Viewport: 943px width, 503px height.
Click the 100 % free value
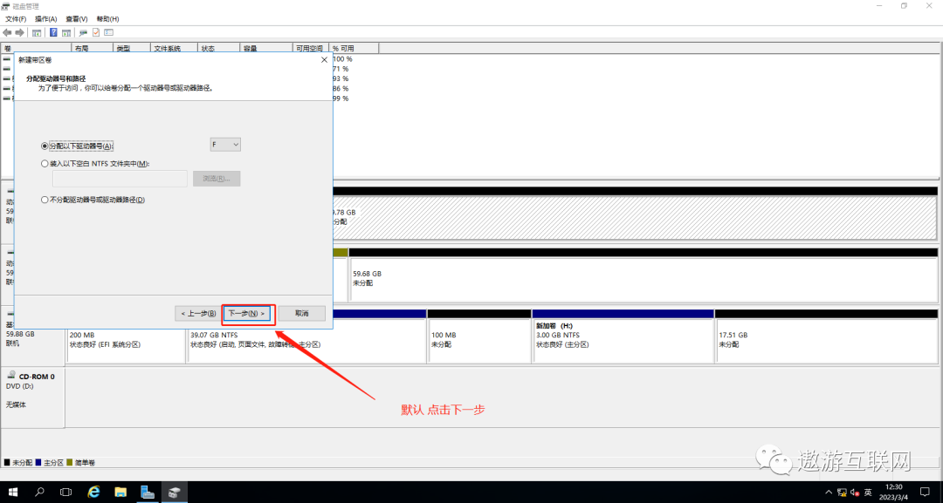(x=343, y=58)
